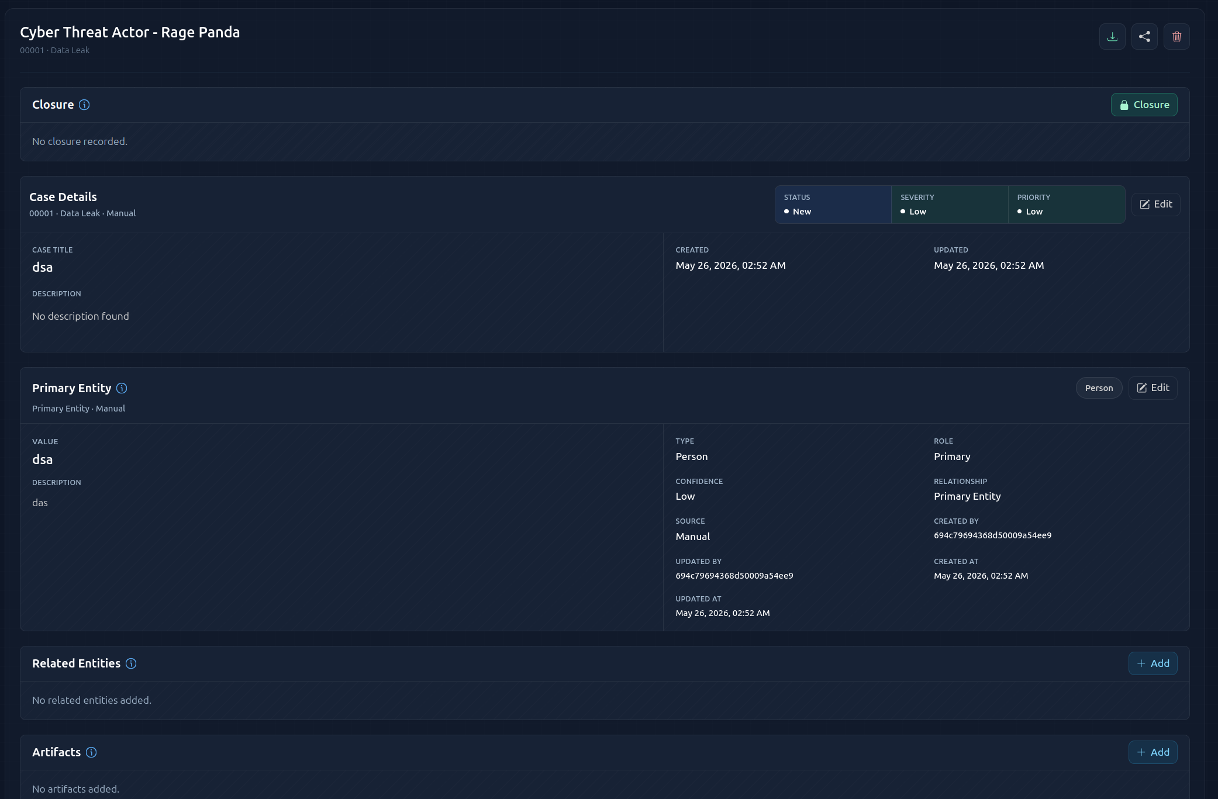Click primary entity value 'dsa'

pyautogui.click(x=42, y=459)
